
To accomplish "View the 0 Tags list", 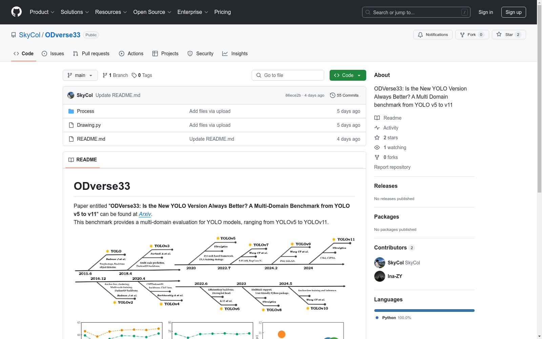I will pos(142,75).
